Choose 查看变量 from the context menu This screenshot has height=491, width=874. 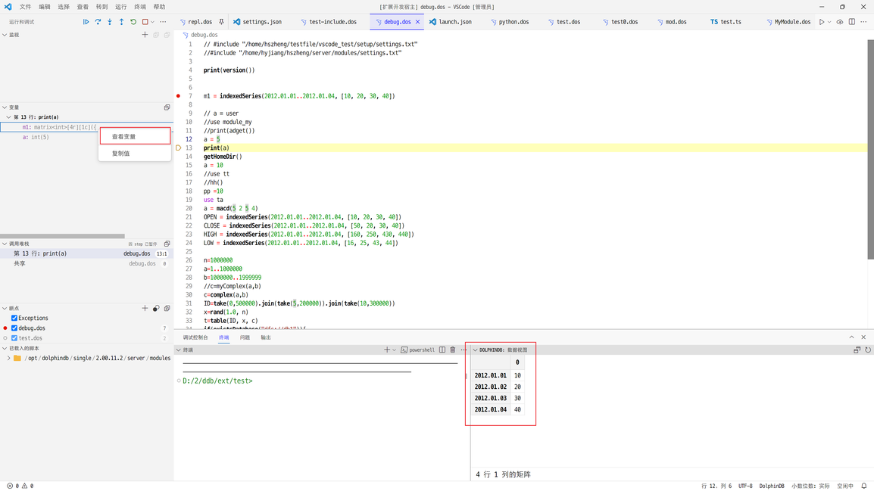(124, 137)
